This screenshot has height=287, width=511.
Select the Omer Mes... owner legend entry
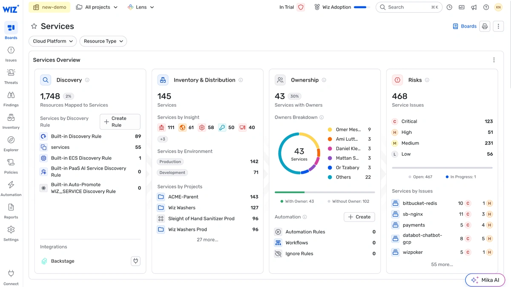349,130
